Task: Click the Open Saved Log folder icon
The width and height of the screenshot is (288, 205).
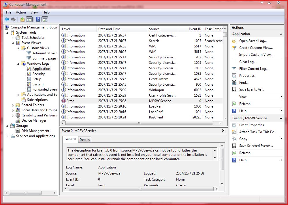Action: pos(234,41)
